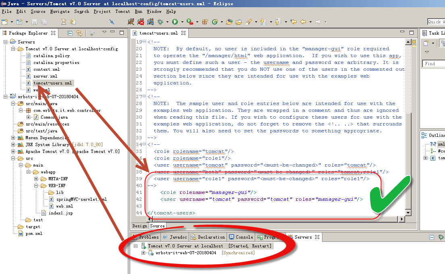Click the Start Tomcat toolbar icon

(x=131, y=22)
